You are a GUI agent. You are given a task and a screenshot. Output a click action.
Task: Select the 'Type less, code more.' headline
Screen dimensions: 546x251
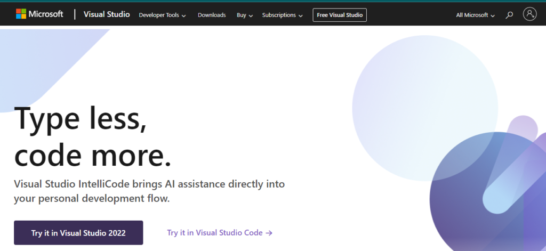tap(93, 136)
